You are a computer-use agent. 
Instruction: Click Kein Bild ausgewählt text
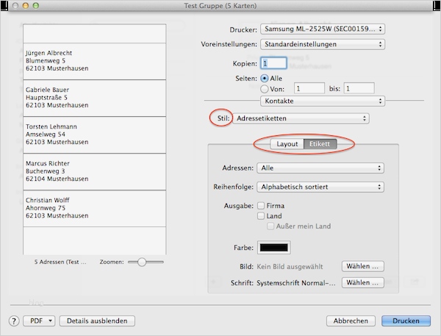point(290,266)
